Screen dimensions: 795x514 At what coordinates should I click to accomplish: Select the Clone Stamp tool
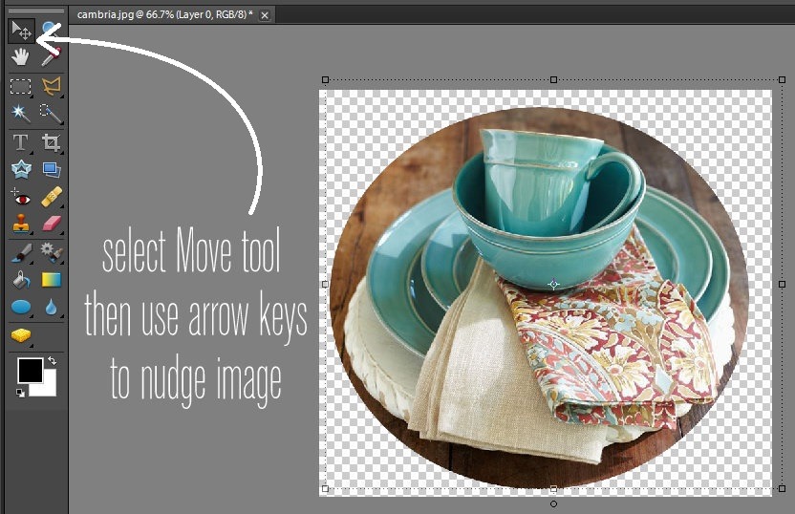(x=20, y=225)
